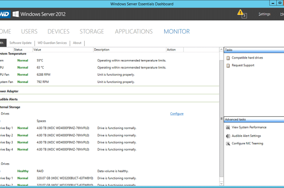Viewport: 284px width, 188px height.
Task: Collapse the System Temperature group
Action: pos(13,54)
